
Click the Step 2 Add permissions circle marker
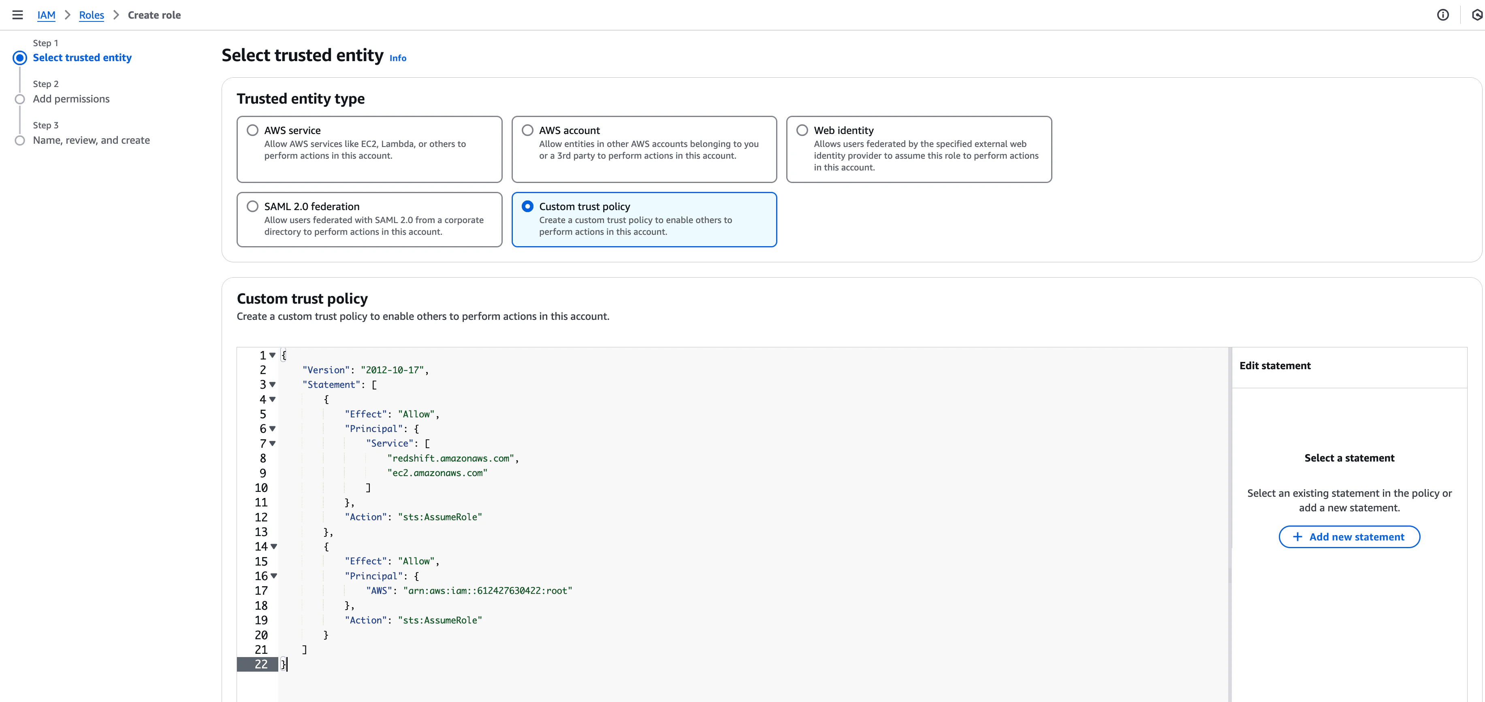click(20, 99)
